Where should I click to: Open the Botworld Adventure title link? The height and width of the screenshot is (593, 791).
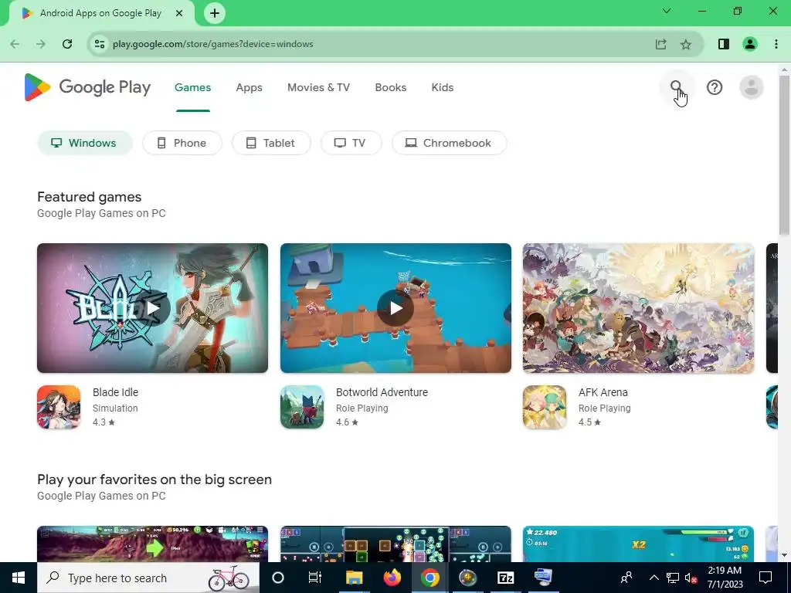pos(382,391)
